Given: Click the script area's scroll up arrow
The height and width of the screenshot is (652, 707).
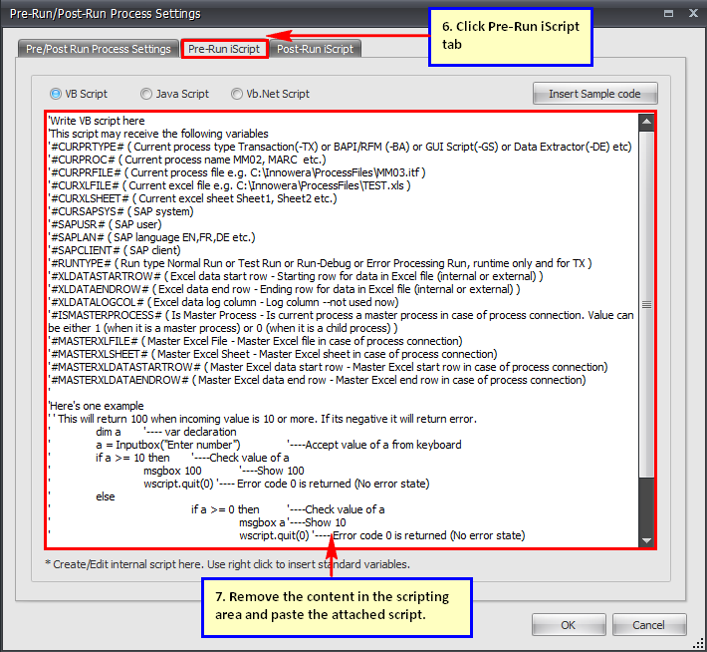Looking at the screenshot, I should (647, 121).
